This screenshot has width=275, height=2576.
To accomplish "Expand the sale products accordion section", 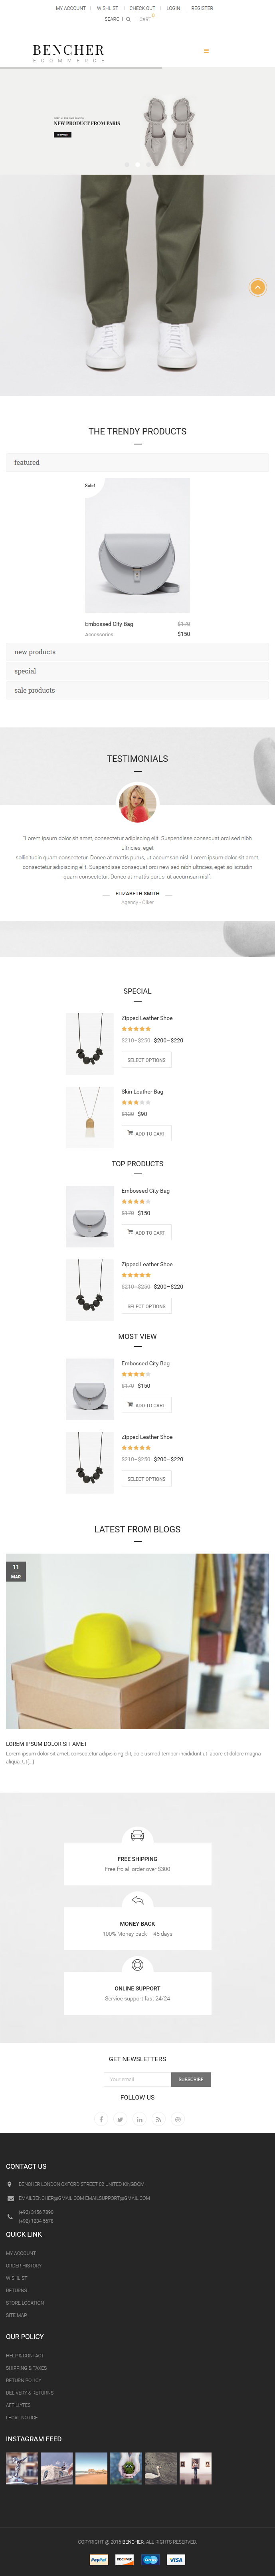I will tap(137, 690).
